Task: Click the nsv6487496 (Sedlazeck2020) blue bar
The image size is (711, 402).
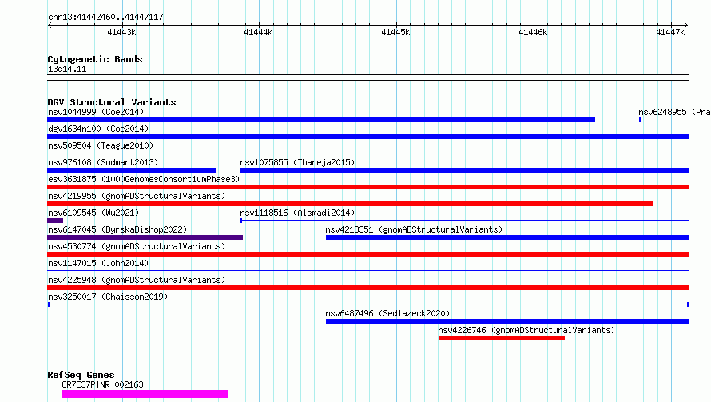Action: tap(507, 322)
